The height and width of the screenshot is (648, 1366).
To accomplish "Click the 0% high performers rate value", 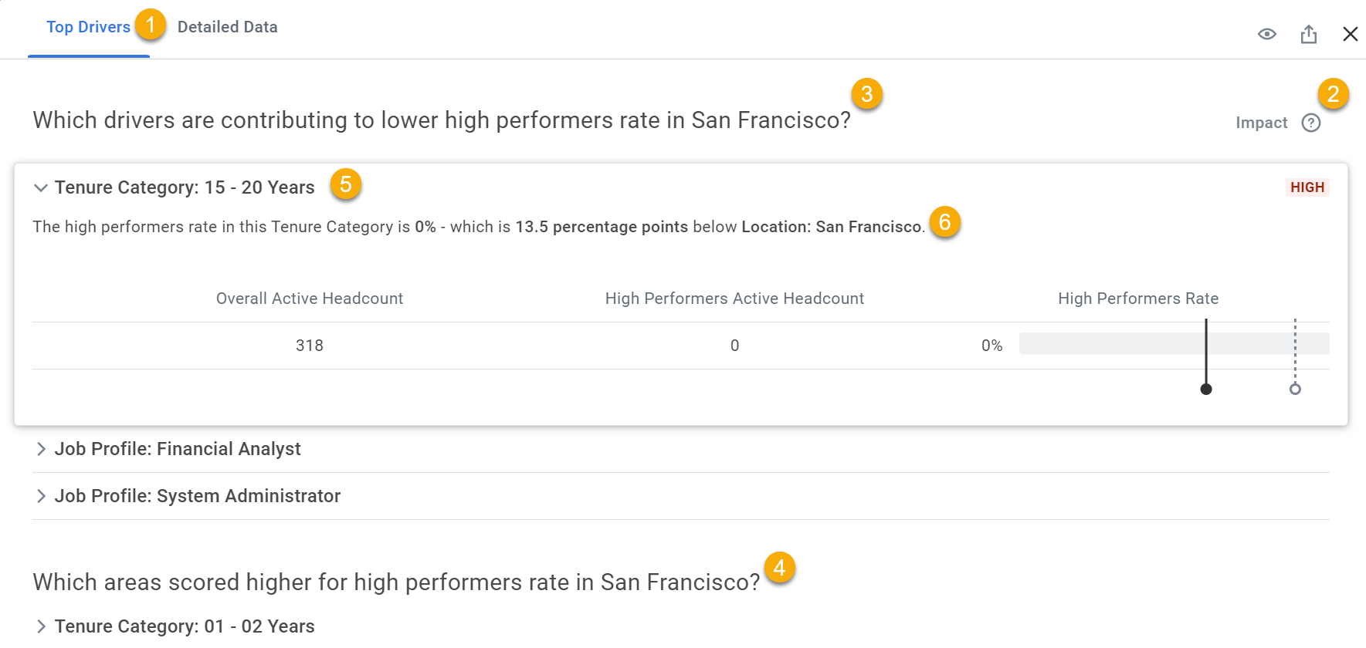I will (x=991, y=346).
